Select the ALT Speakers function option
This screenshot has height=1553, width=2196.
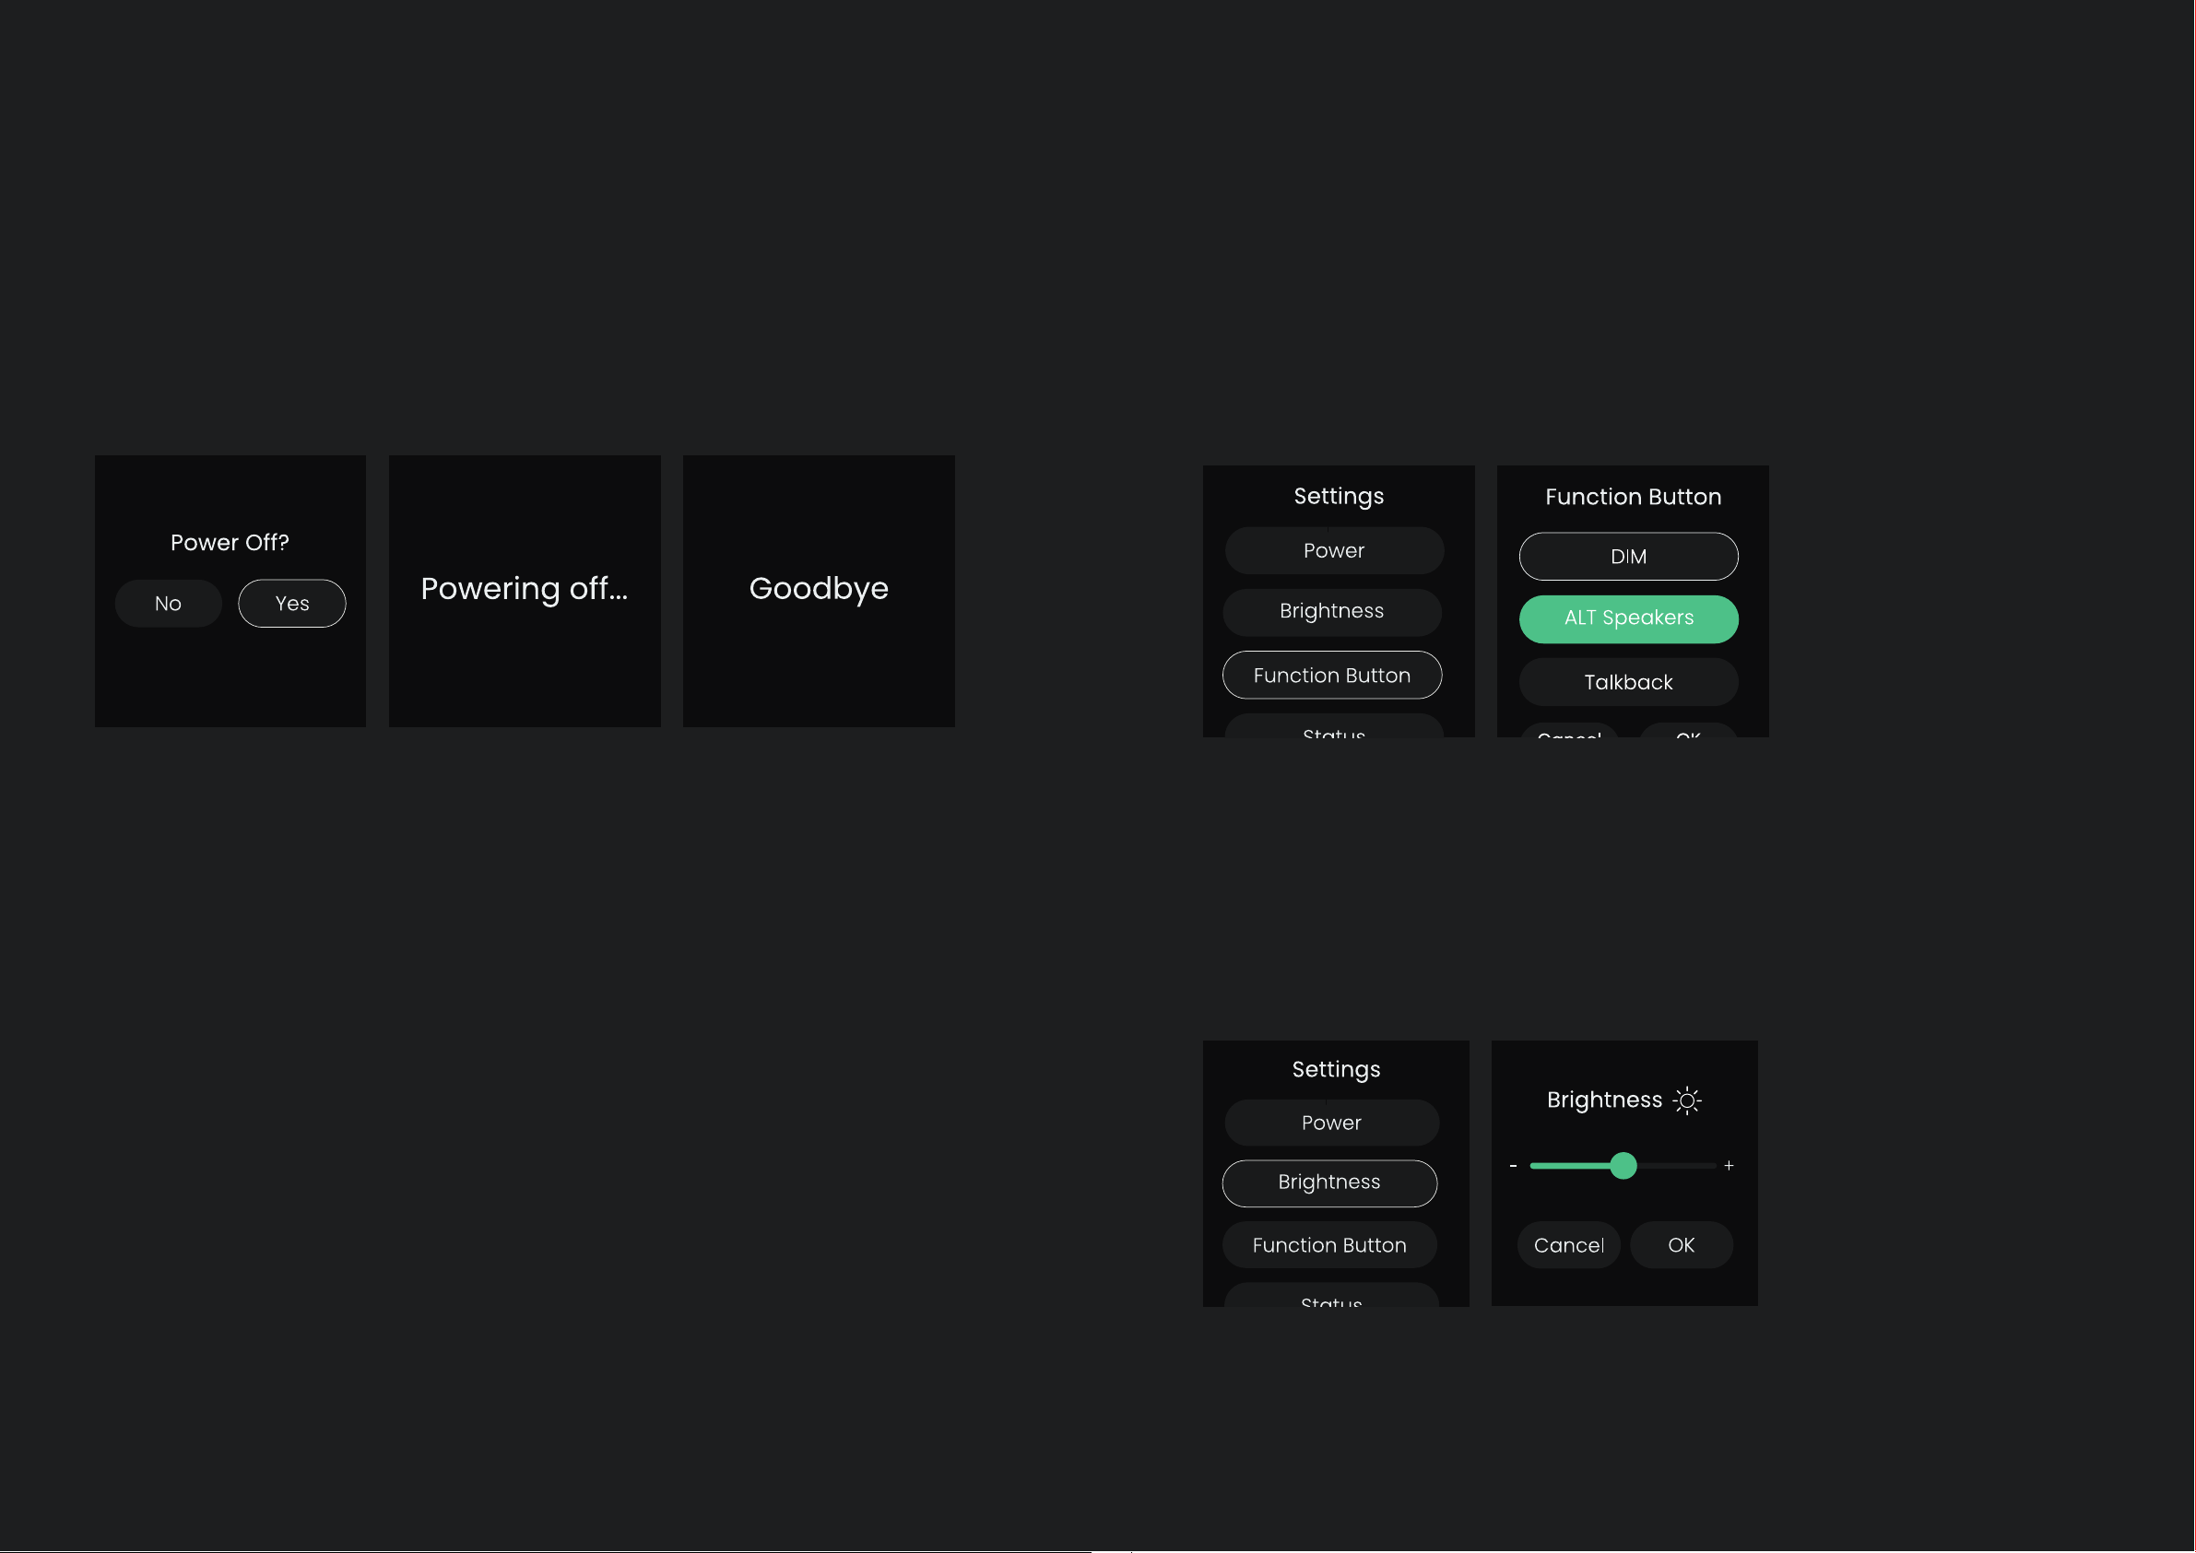click(x=1629, y=618)
